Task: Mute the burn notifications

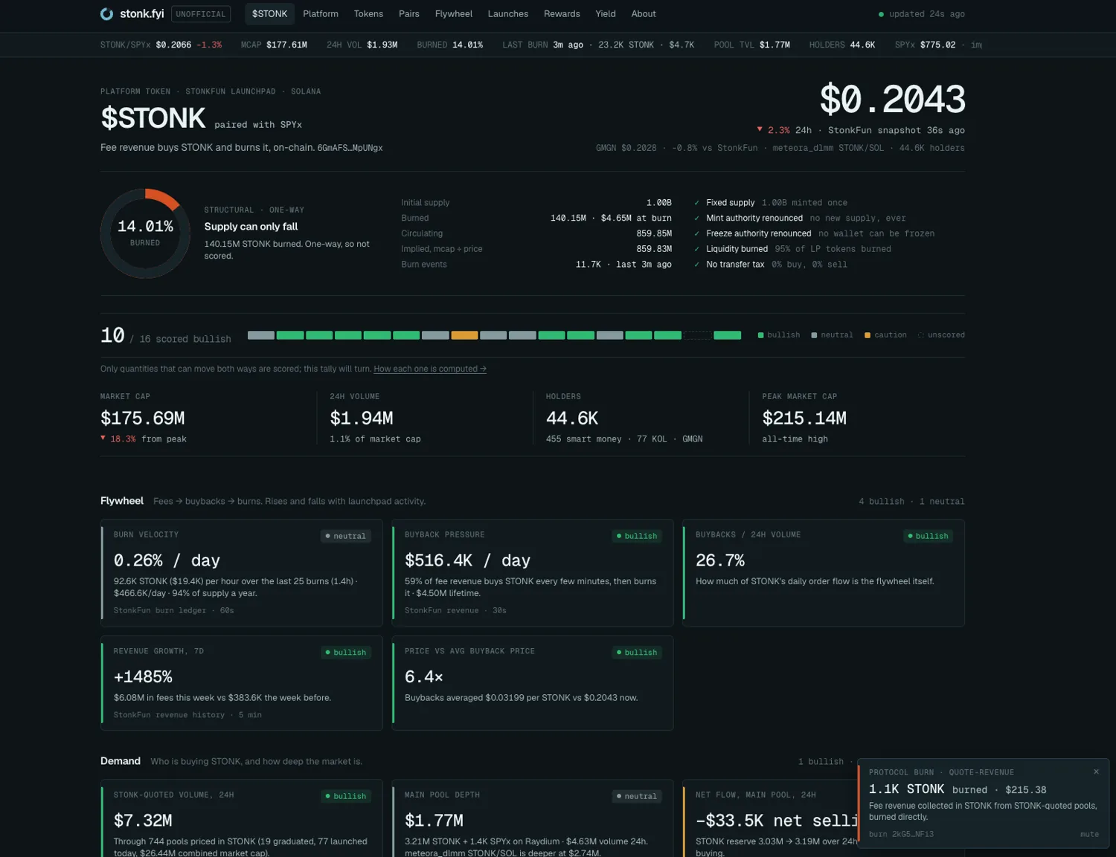Action: (x=1089, y=834)
